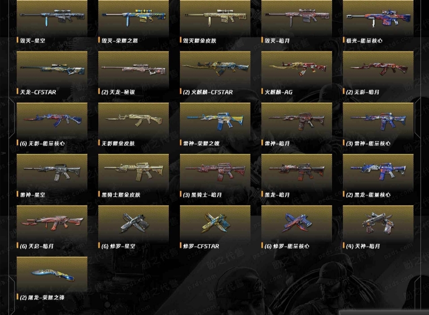Open the (6) 天启-暗月 weapon card
This screenshot has width=429, height=315.
[52, 227]
